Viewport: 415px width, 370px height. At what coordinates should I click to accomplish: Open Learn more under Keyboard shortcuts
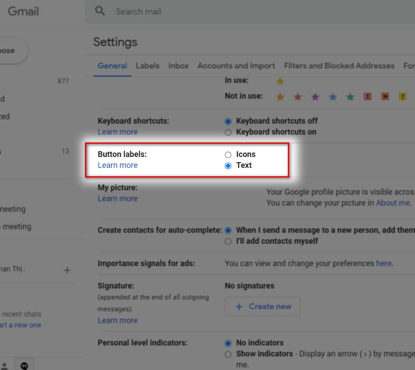[x=118, y=132]
